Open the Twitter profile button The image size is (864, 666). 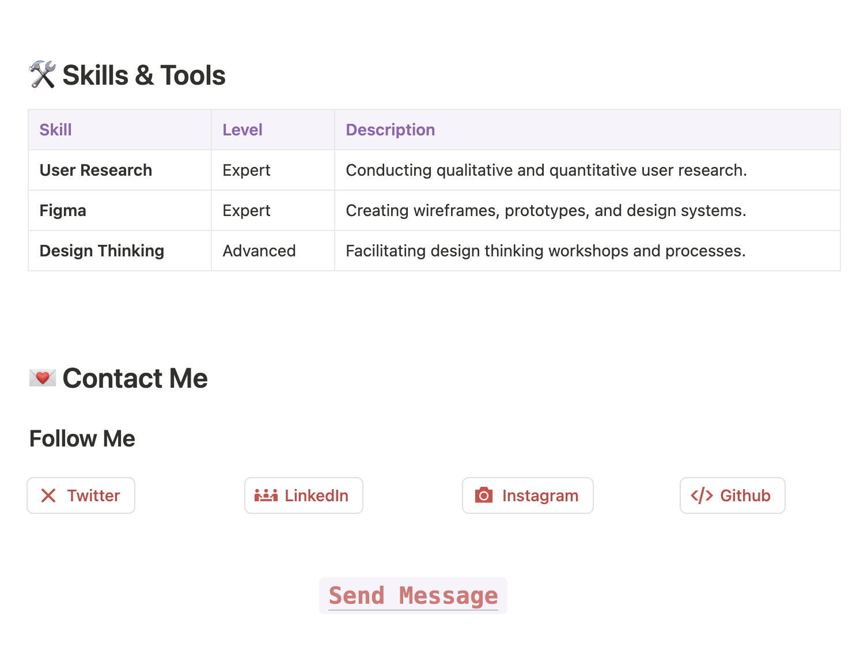pos(81,495)
